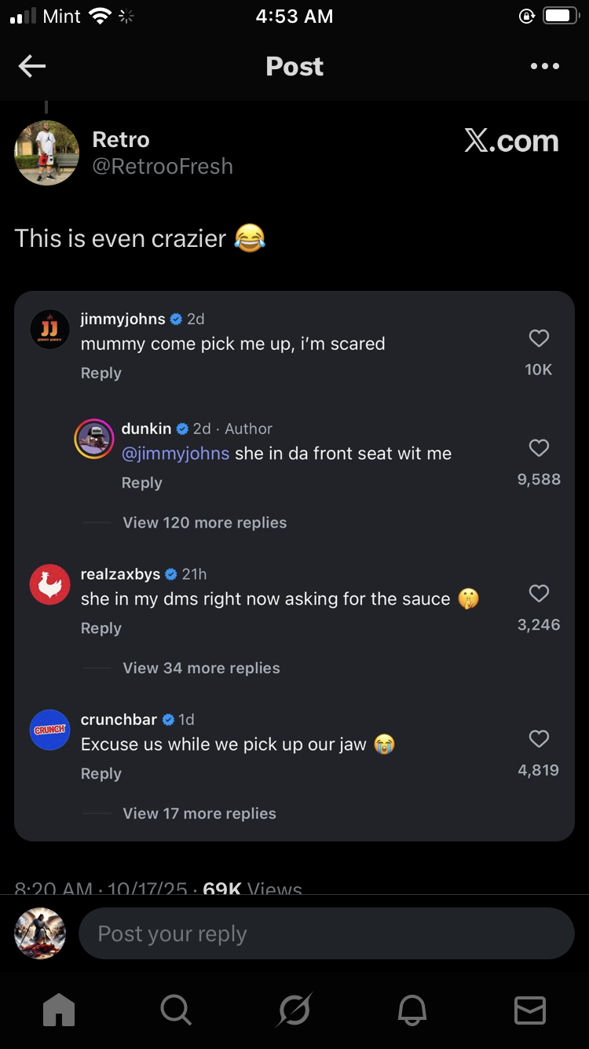
Task: Expand View 120 more replies
Action: coord(204,523)
